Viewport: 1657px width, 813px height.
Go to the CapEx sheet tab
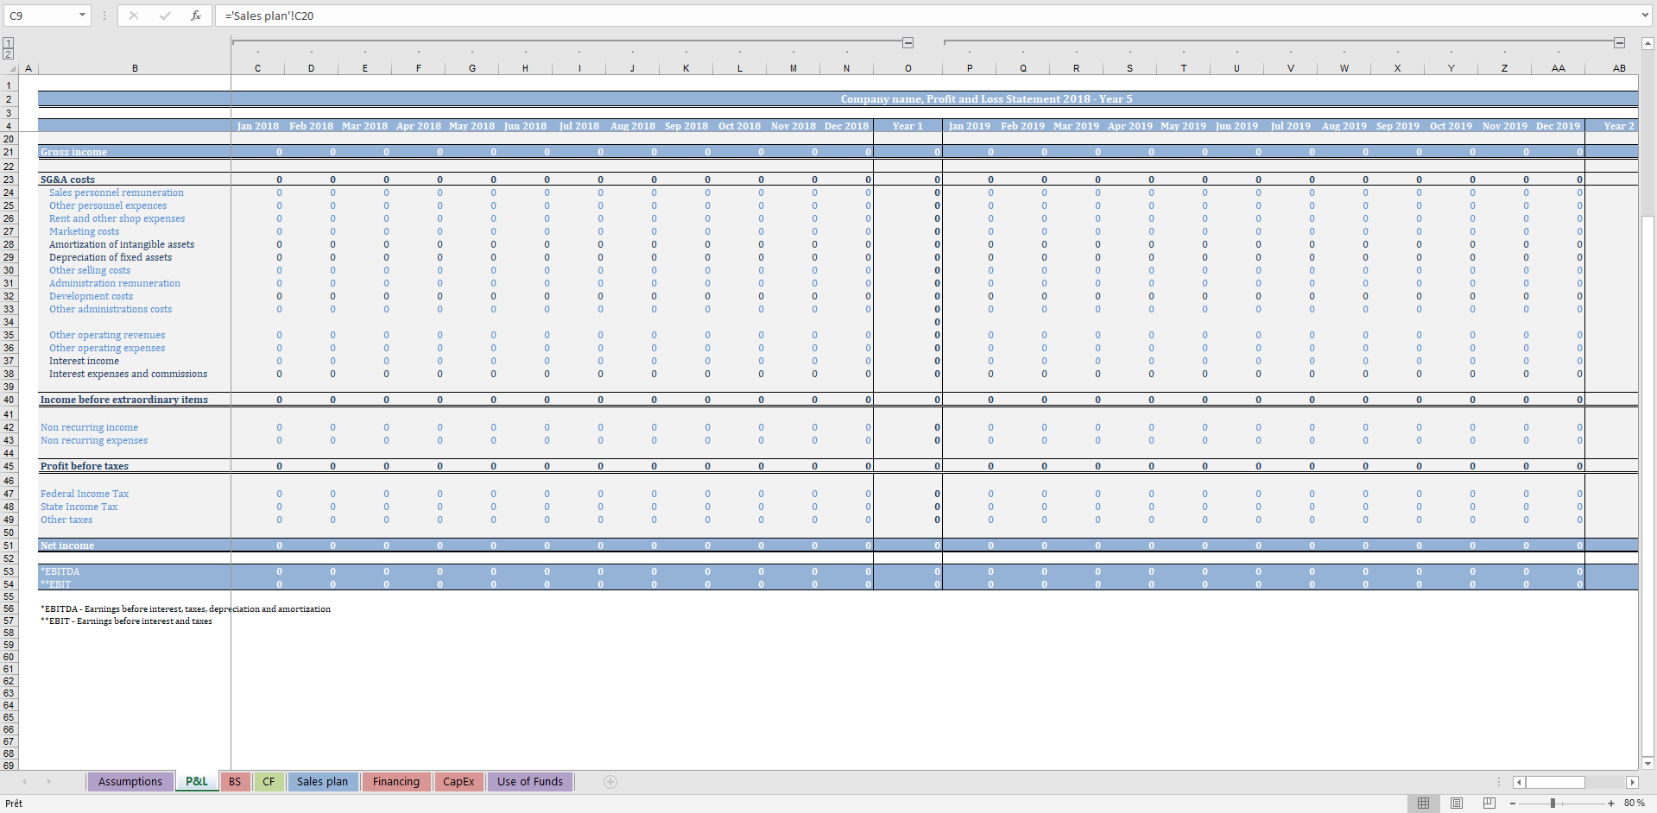pos(459,782)
